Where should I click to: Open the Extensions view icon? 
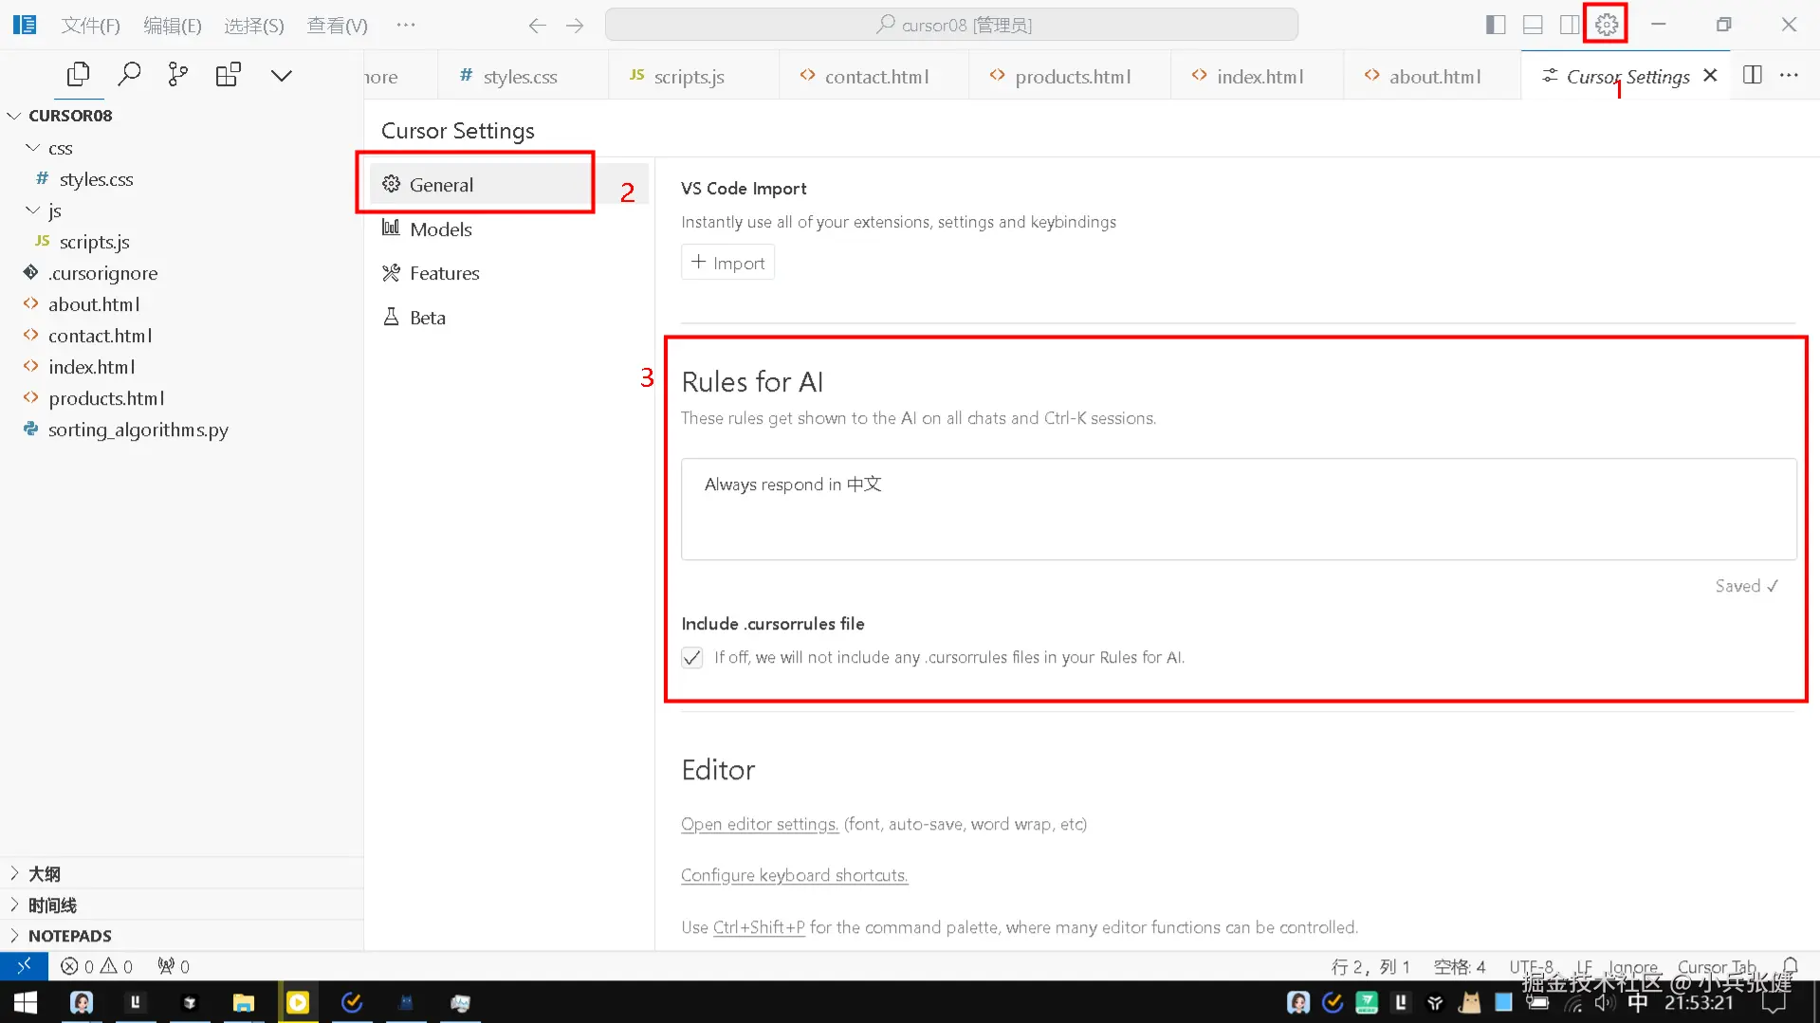click(229, 74)
